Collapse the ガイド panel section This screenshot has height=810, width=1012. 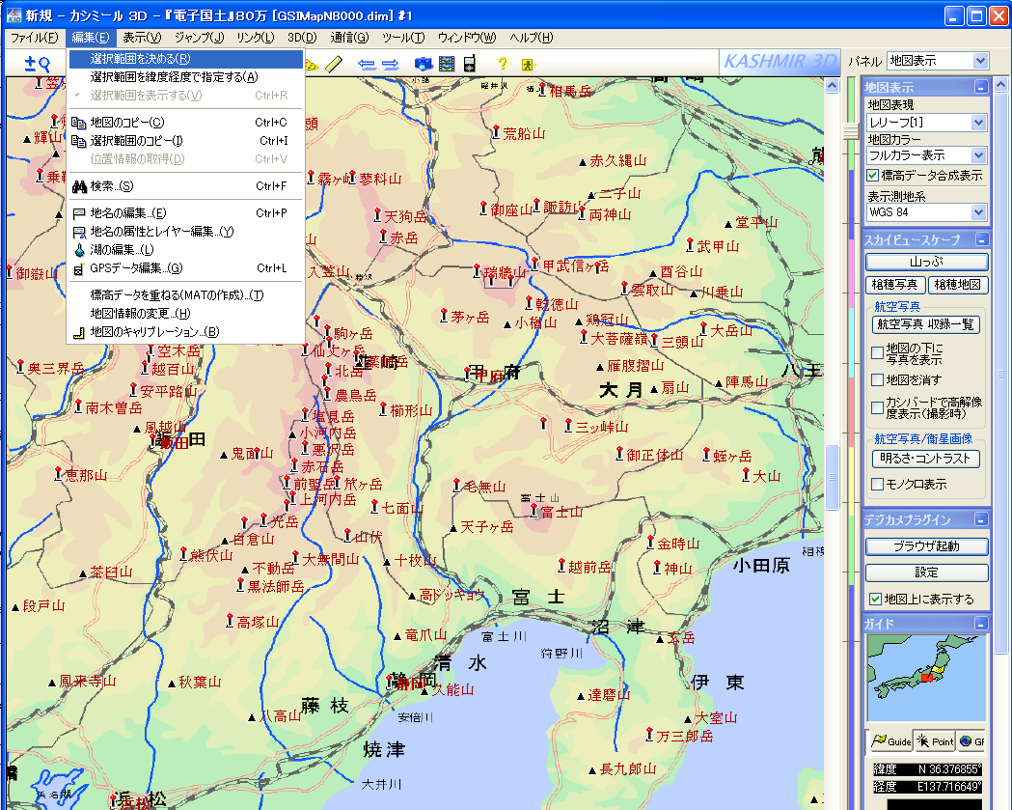point(981,624)
